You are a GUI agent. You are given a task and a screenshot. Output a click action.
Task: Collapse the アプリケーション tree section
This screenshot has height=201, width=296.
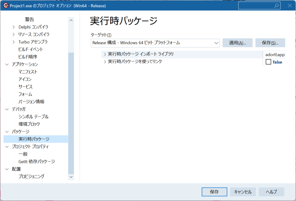(7, 65)
